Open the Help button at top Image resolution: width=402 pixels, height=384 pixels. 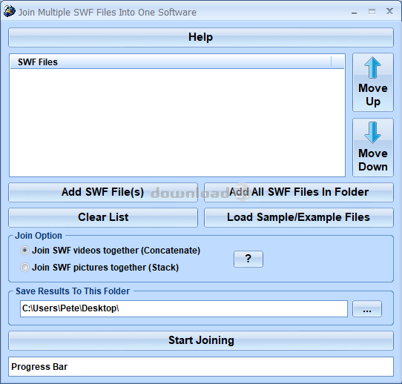tap(201, 37)
